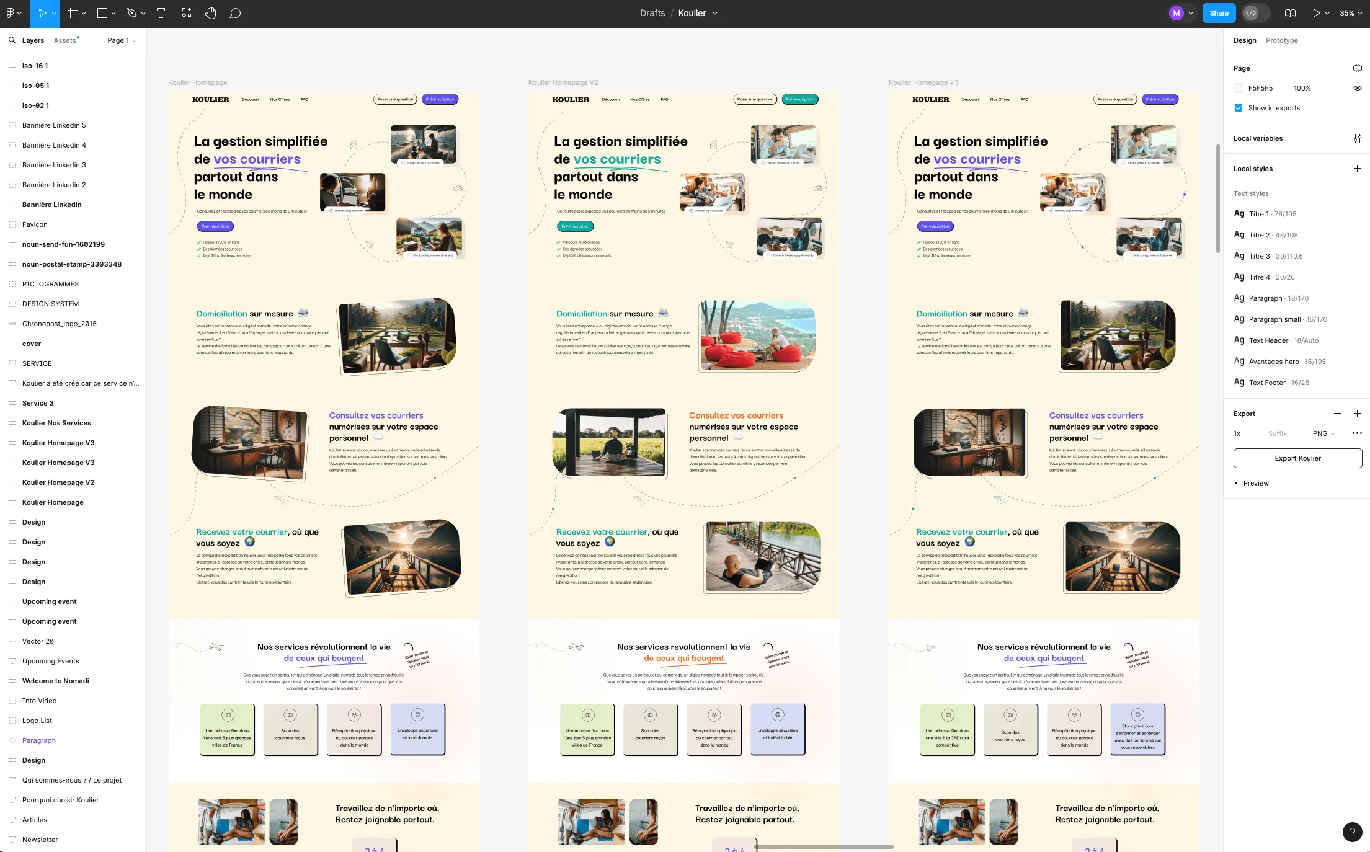
Task: Select the Favicon layer
Action: (x=35, y=224)
